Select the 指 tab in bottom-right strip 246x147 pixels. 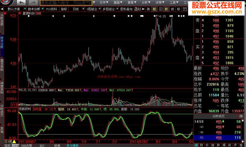(x=213, y=145)
